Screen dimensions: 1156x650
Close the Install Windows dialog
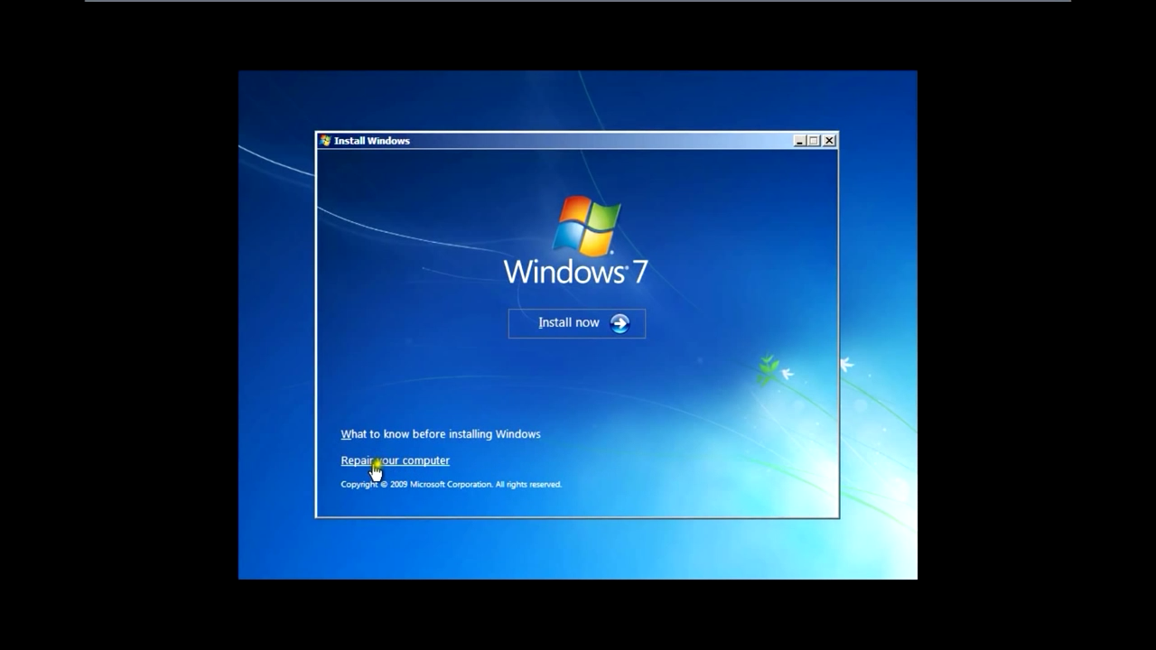tap(829, 141)
